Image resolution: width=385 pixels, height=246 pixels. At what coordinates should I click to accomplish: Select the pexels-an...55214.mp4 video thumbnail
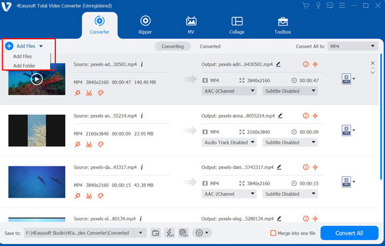point(37,131)
